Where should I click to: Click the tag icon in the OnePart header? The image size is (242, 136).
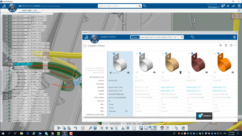click(x=193, y=37)
